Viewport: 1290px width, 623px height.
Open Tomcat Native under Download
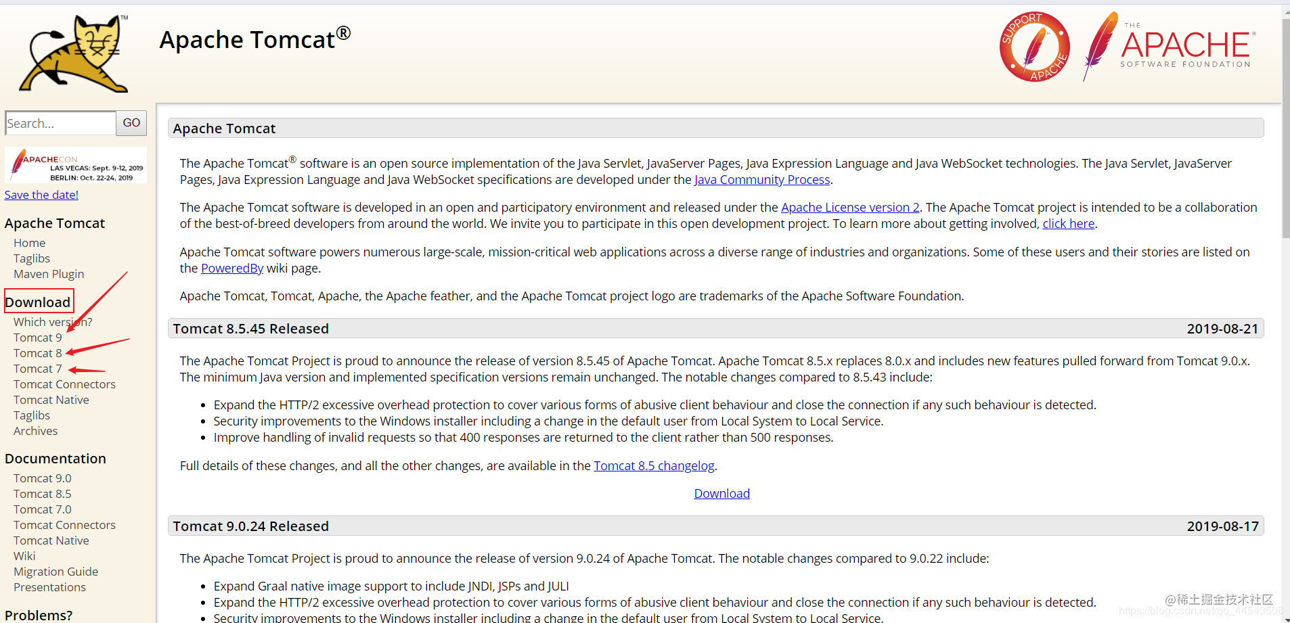[x=51, y=400]
